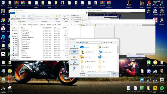Screen dimensions: 167x94
Task: Select Network place in Open dialog sidebar
Action: pyautogui.click(x=74, y=68)
